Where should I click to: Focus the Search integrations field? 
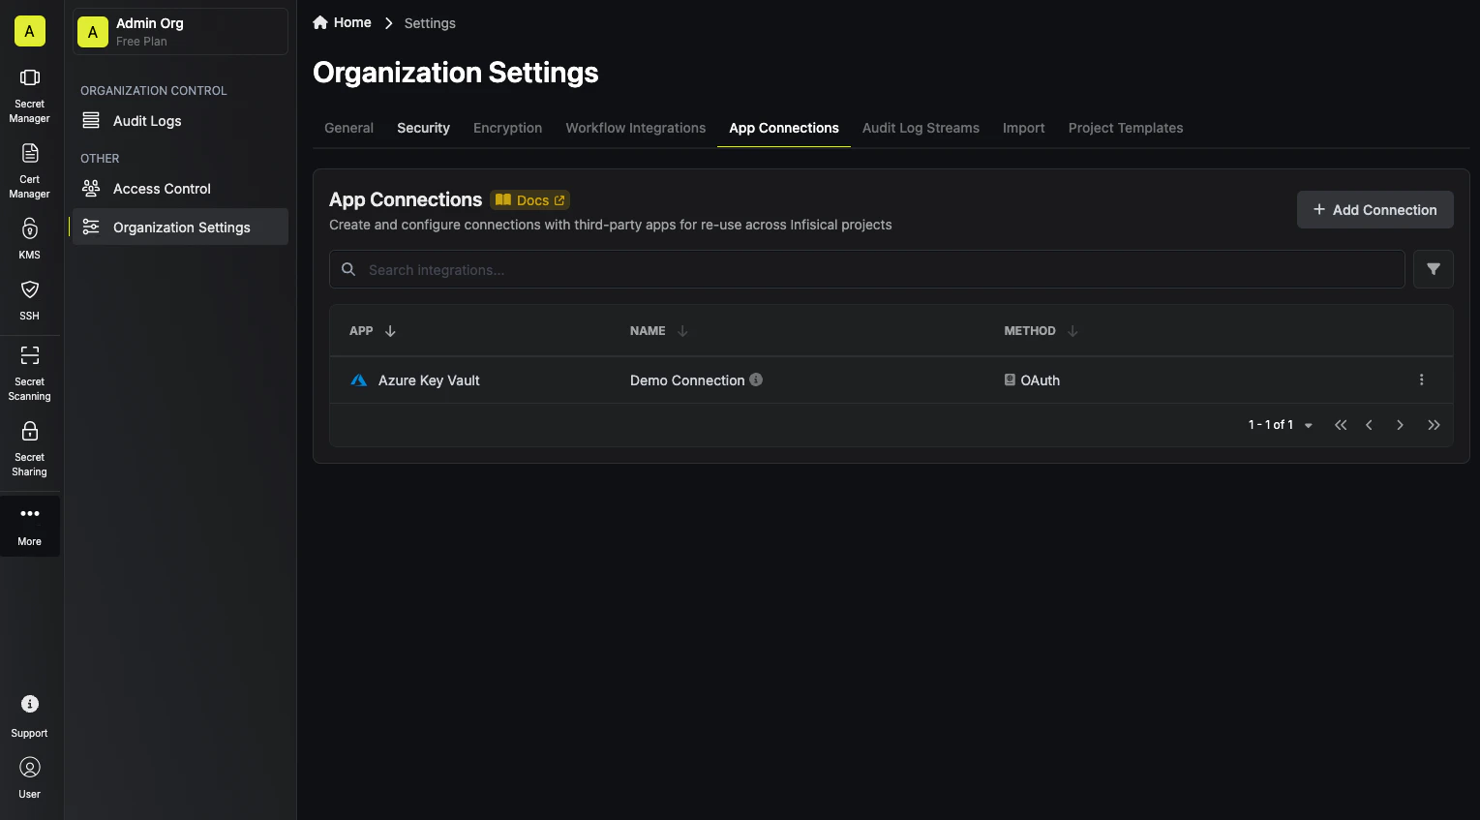tap(866, 270)
